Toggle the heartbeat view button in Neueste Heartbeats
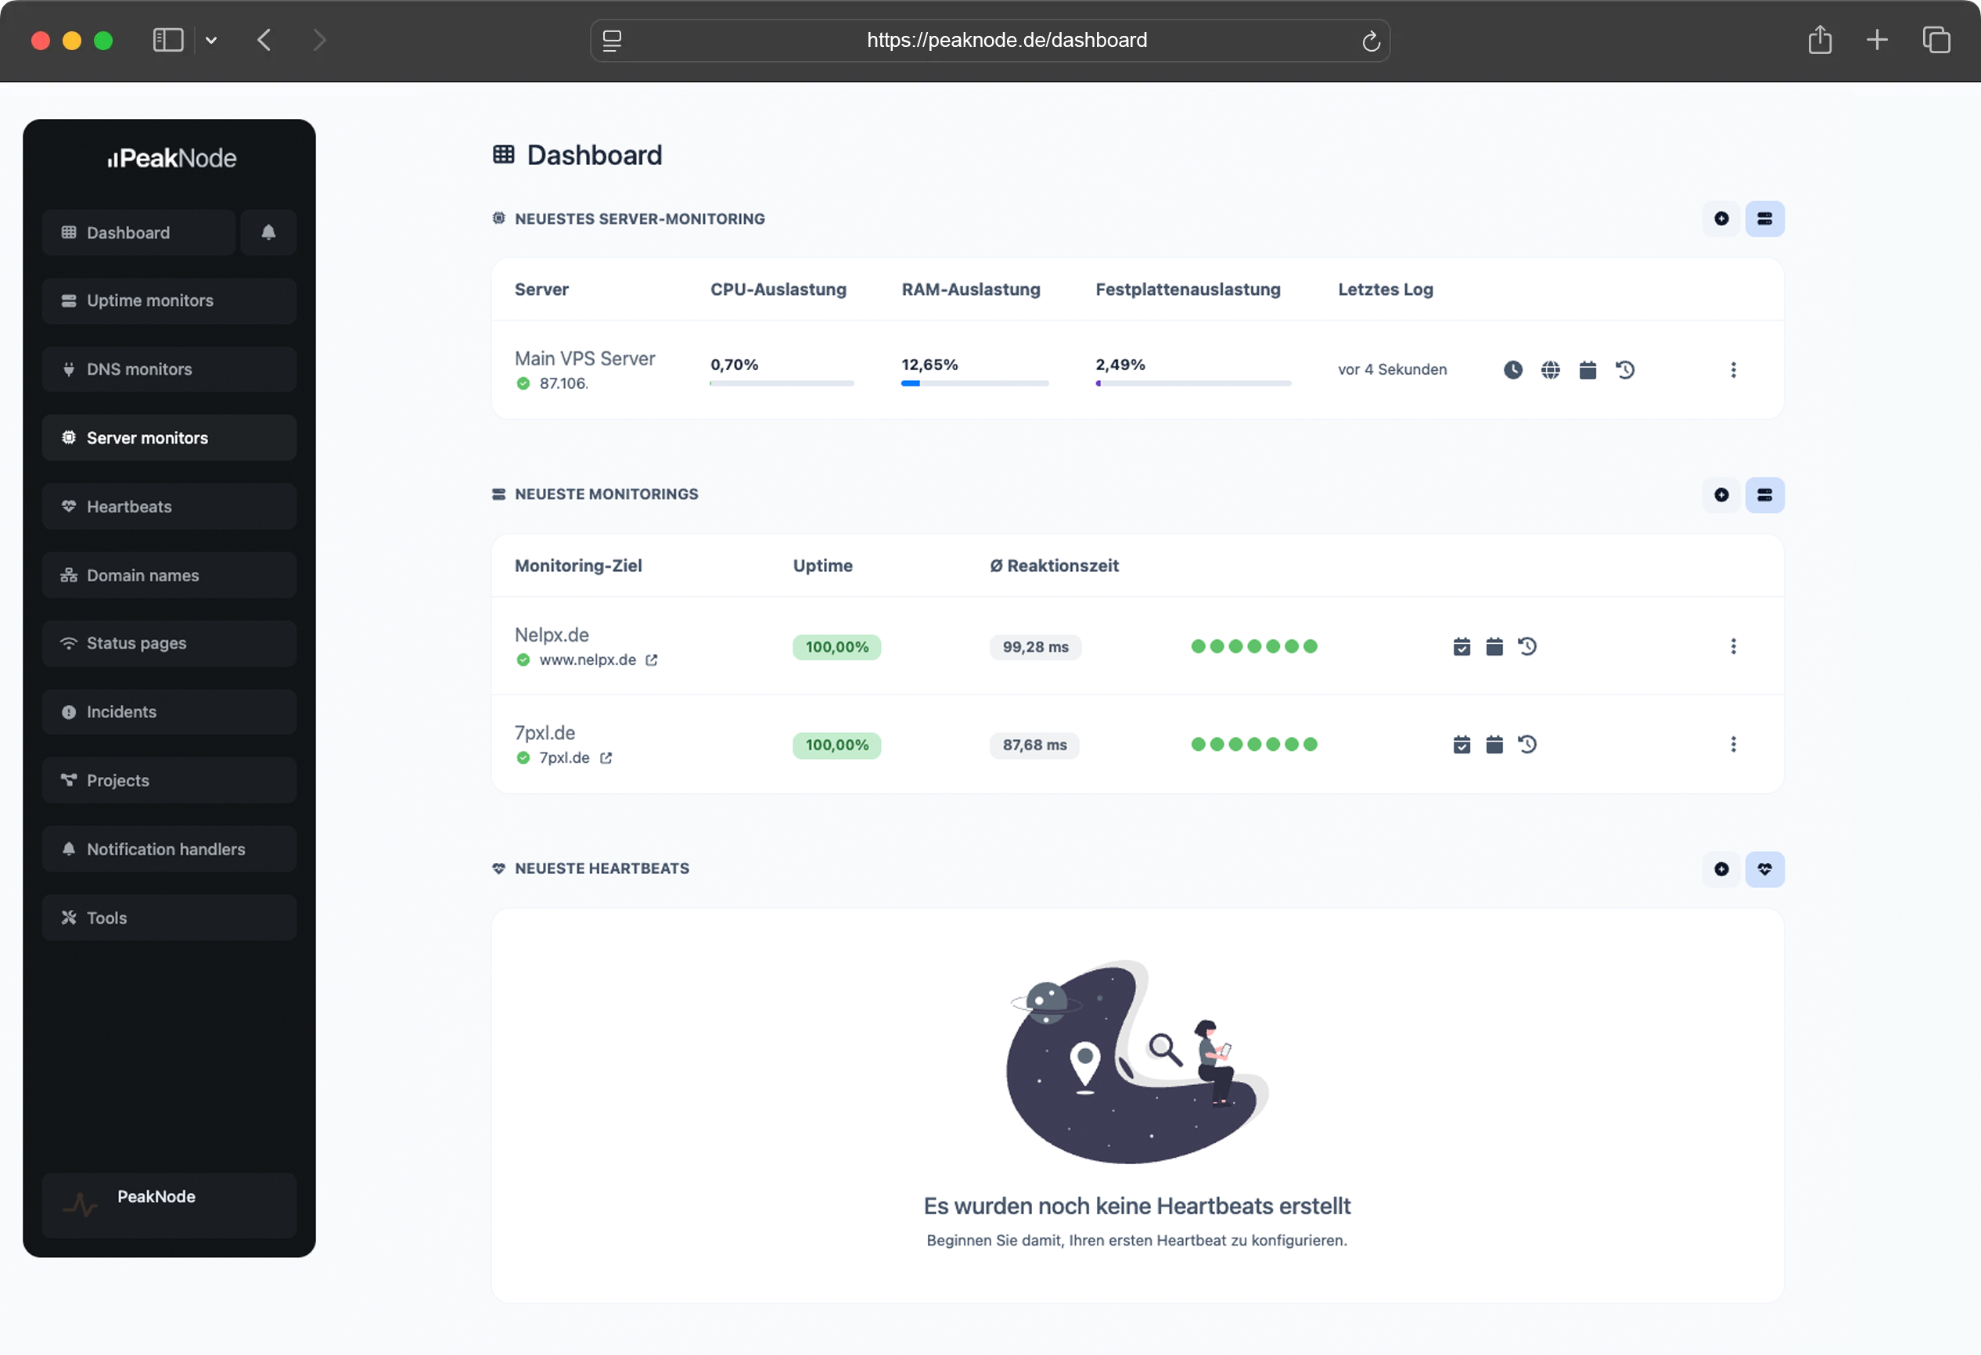 [x=1765, y=869]
